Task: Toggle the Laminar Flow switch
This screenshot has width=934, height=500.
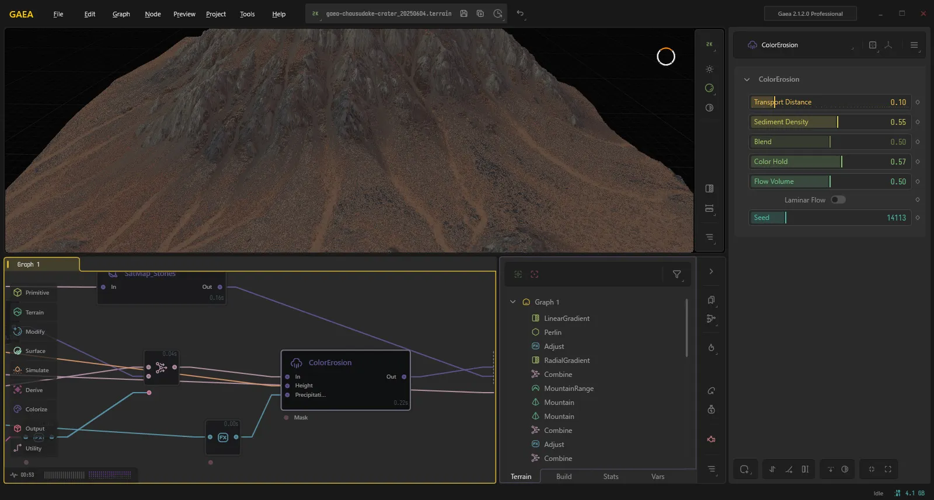Action: point(838,200)
